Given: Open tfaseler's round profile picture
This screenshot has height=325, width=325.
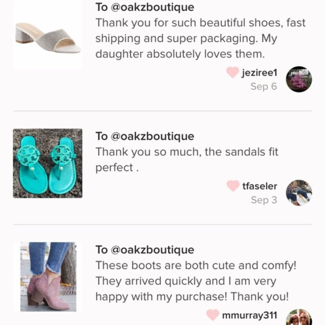Looking at the screenshot, I should click(x=299, y=193).
